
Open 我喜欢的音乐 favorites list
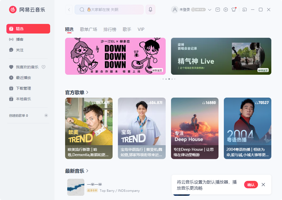pyautogui.click(x=26, y=67)
